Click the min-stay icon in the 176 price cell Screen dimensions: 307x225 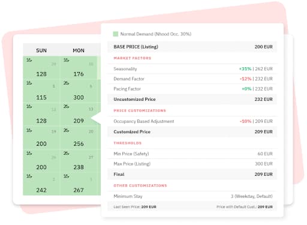(67, 60)
